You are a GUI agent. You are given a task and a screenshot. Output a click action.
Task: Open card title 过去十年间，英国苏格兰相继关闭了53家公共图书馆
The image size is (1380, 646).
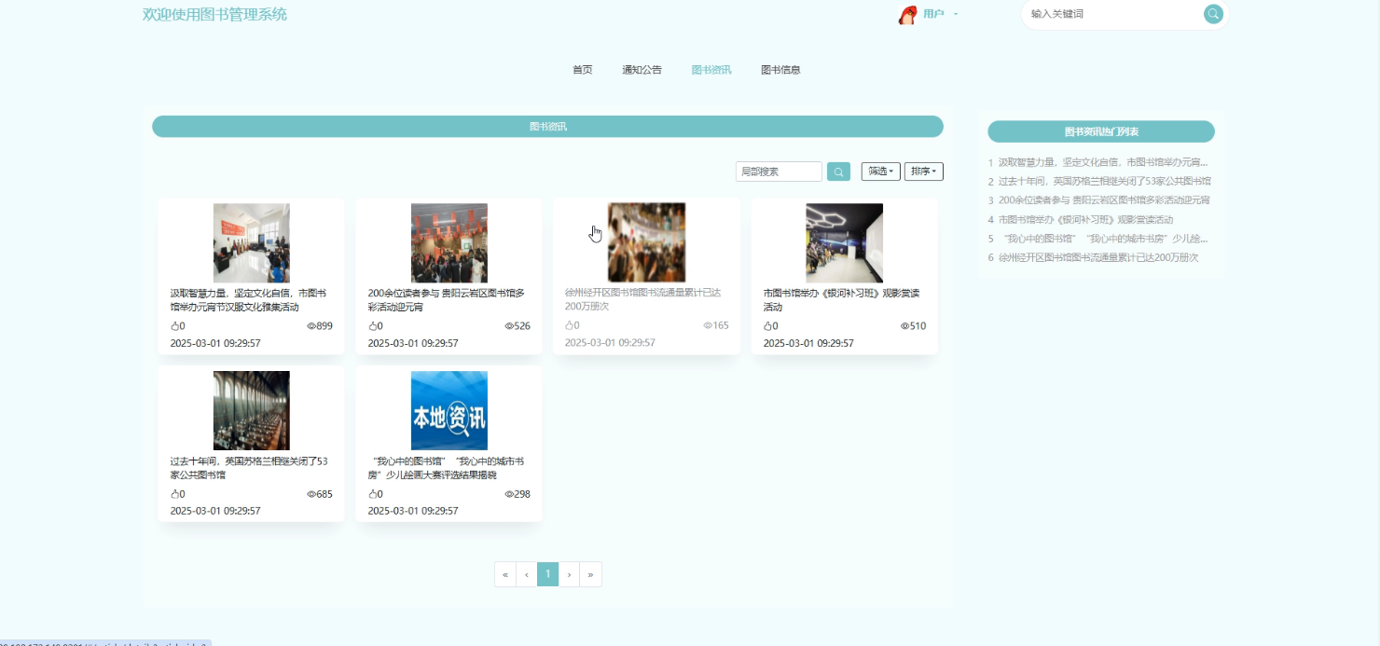point(249,468)
